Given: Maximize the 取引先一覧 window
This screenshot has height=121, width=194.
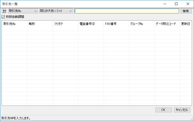Looking at the screenshot, I should (176, 4).
